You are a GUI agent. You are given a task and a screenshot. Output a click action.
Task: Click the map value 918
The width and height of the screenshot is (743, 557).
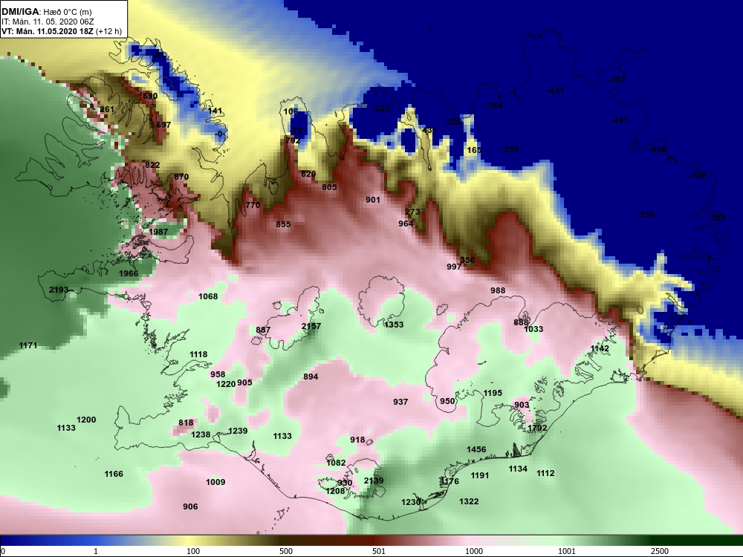(358, 440)
